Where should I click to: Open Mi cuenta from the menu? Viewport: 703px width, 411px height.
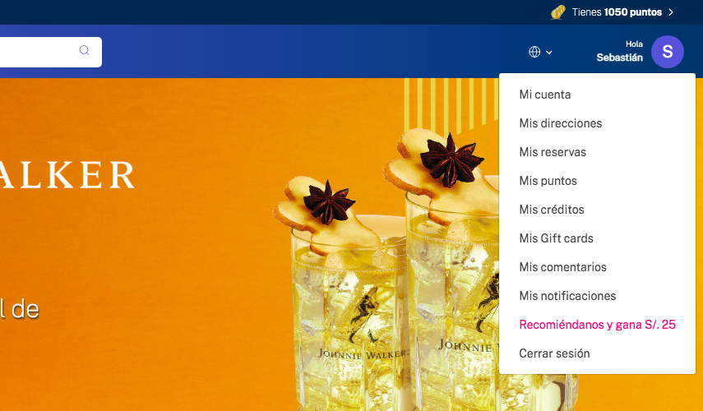[x=544, y=95]
